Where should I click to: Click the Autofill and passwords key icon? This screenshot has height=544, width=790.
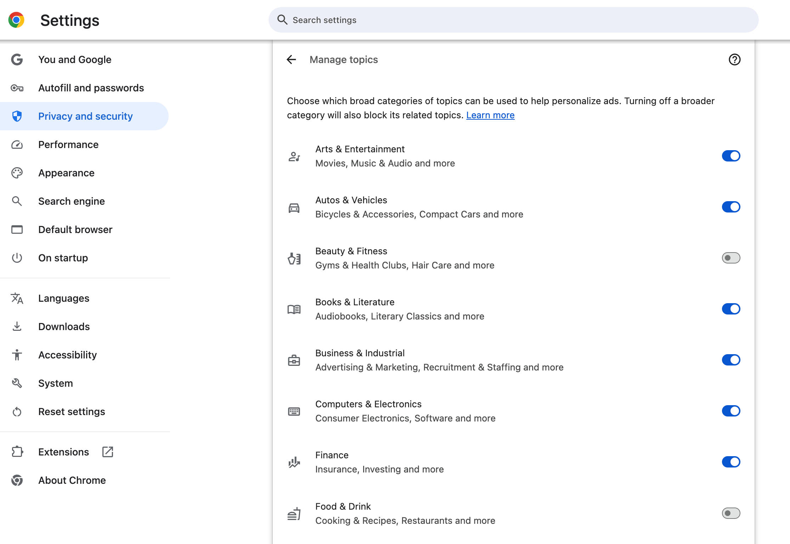coord(17,88)
